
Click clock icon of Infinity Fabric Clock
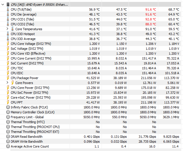[8, 107]
